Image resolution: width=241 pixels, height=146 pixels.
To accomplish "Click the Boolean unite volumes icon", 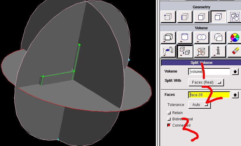I will [x=202, y=38].
